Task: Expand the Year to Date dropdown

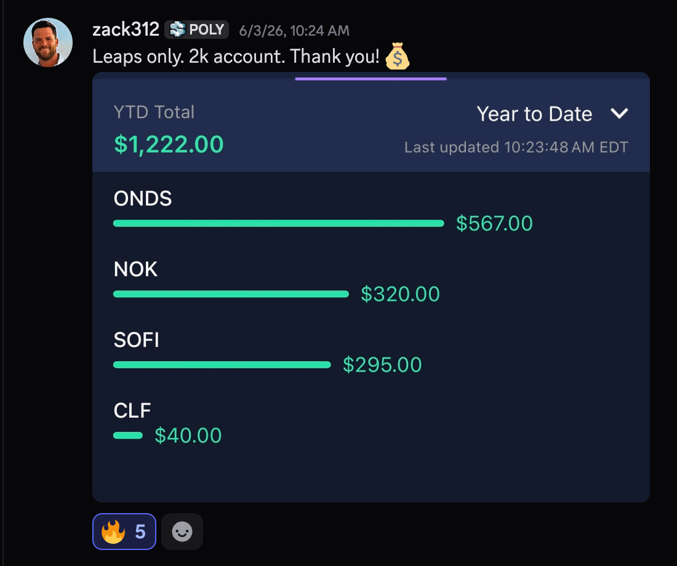Action: (x=552, y=114)
